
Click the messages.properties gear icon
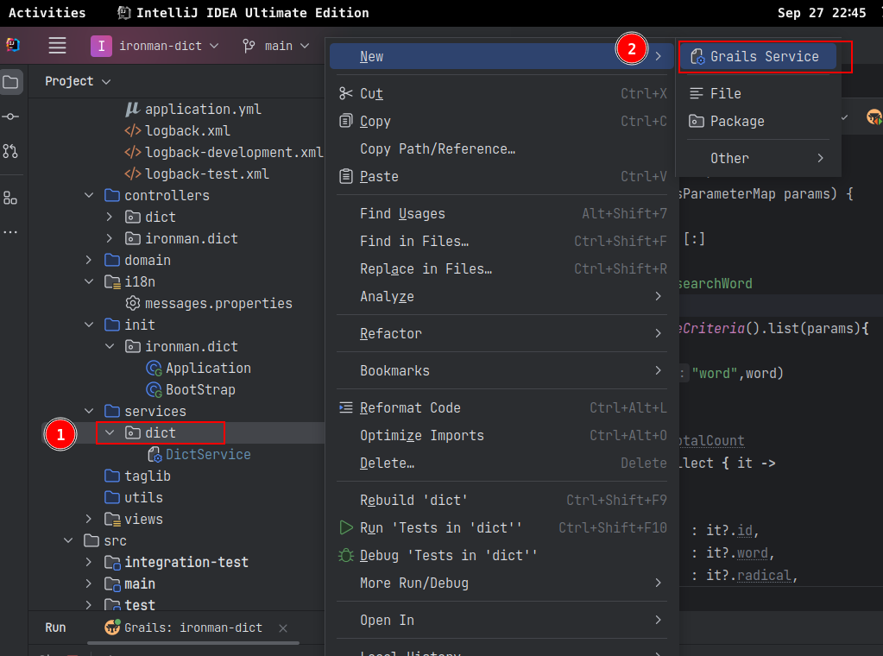[132, 304]
